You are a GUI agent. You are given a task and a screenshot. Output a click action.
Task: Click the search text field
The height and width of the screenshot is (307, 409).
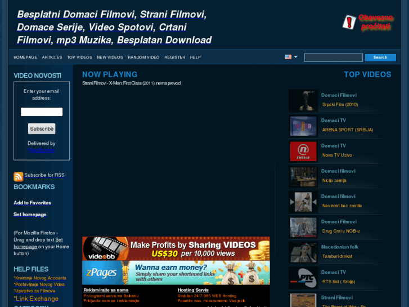click(x=334, y=57)
